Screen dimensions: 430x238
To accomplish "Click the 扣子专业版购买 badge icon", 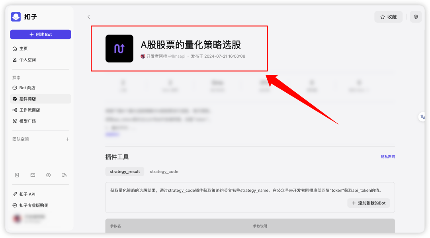I will tap(15, 205).
